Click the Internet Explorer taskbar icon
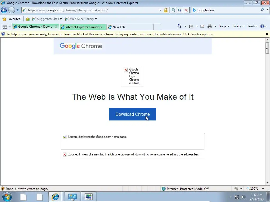 pyautogui.click(x=55, y=197)
